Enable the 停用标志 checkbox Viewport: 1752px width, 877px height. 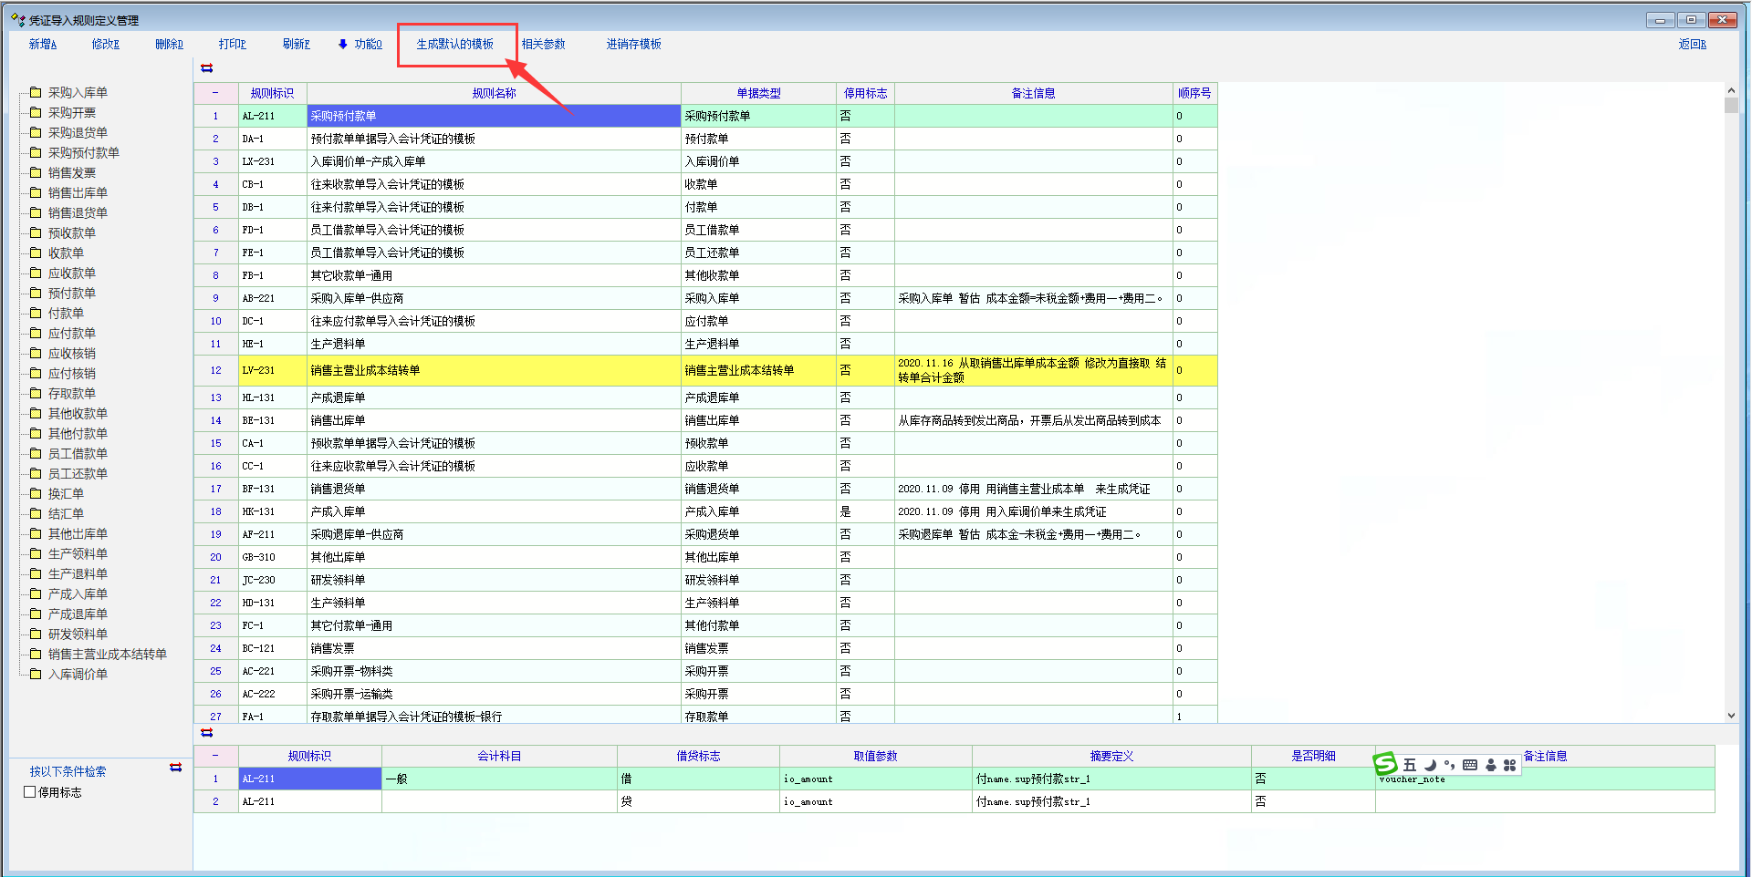(x=30, y=792)
